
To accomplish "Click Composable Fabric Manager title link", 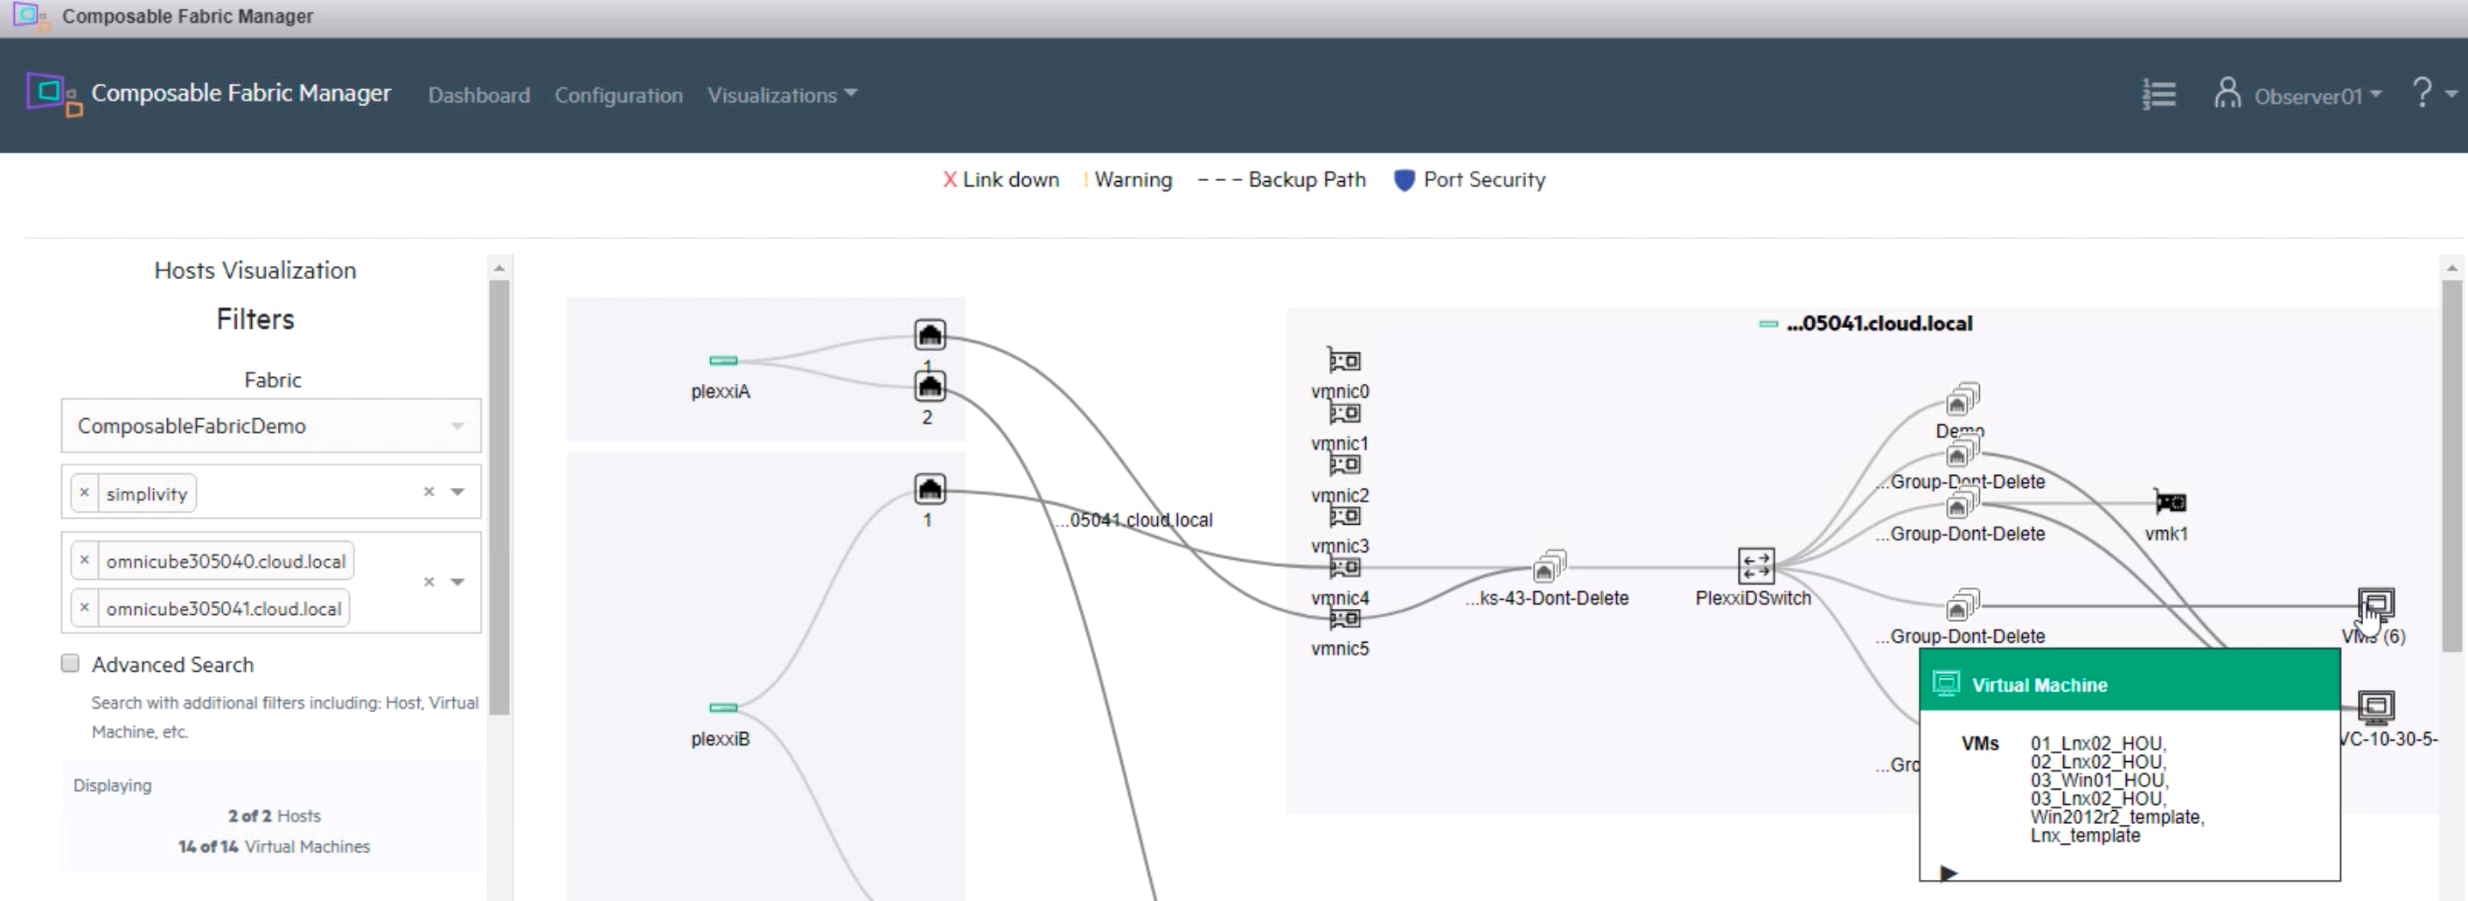I will (x=241, y=93).
